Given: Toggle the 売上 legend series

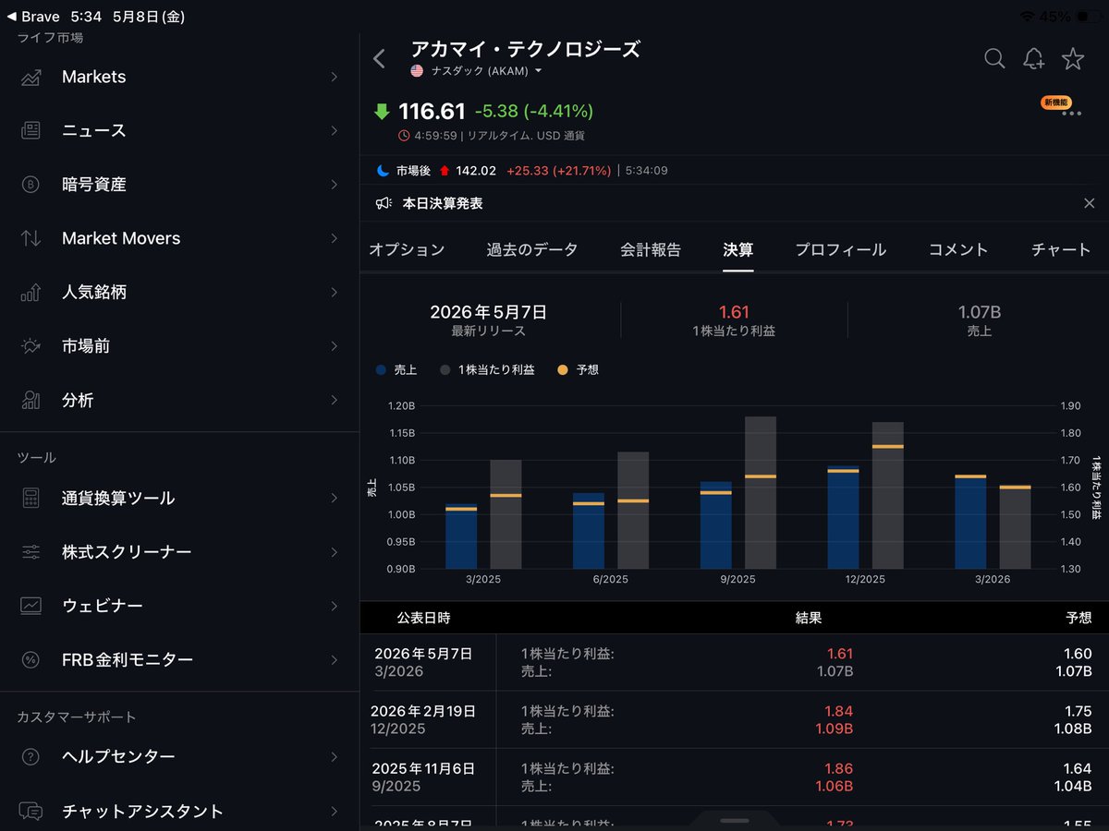Looking at the screenshot, I should click(x=396, y=369).
